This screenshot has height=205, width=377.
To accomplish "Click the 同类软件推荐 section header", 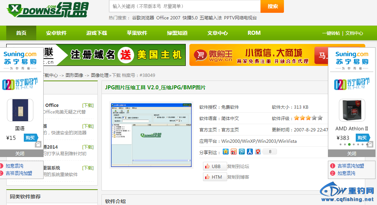I will tap(25, 197).
